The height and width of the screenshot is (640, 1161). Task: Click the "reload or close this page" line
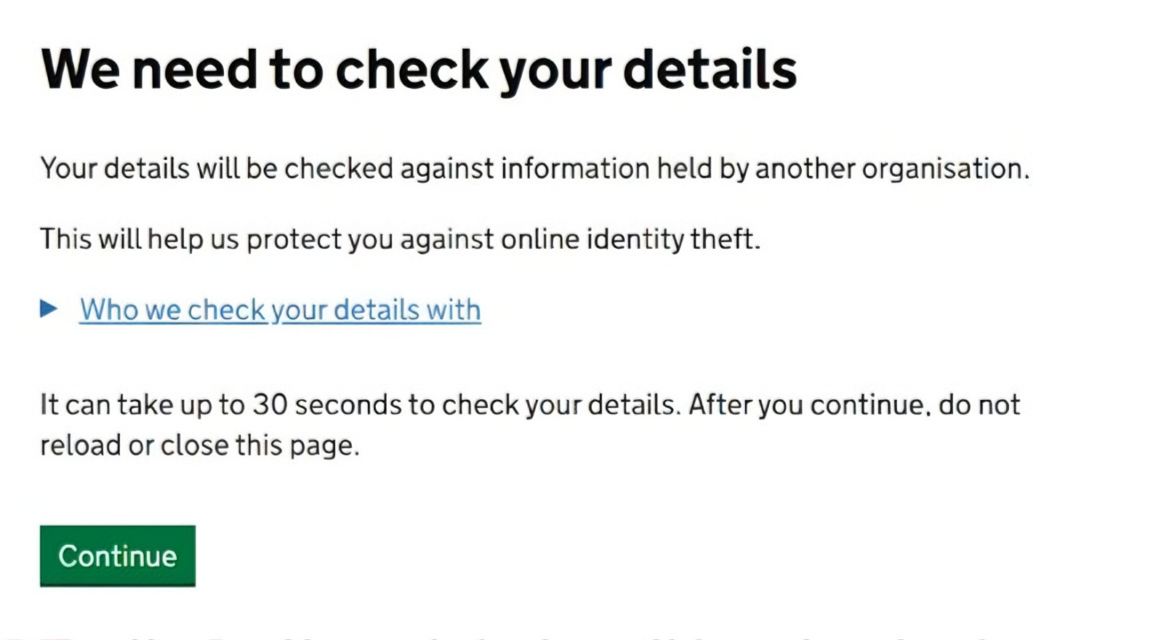point(200,446)
